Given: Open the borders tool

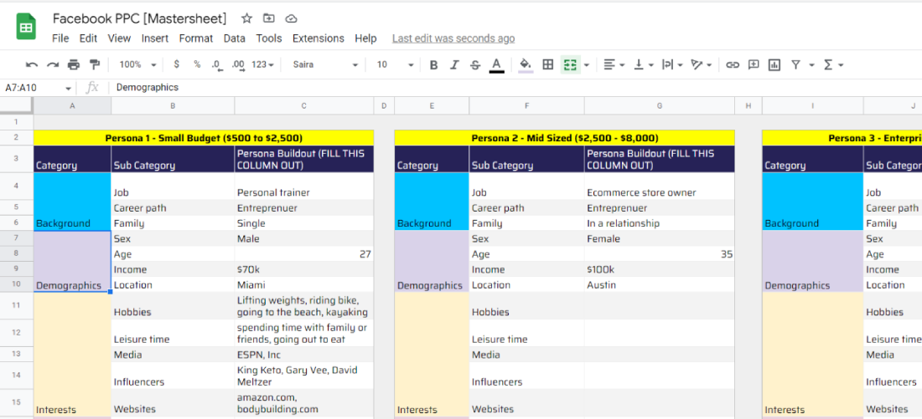Looking at the screenshot, I should click(547, 64).
